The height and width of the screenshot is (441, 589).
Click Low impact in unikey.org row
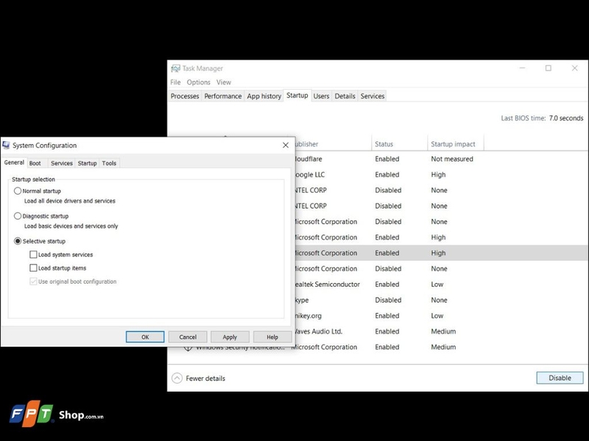click(437, 316)
